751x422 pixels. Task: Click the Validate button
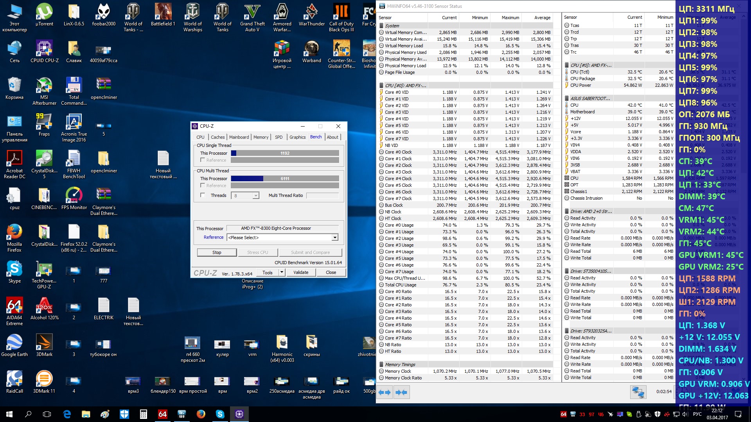[301, 272]
